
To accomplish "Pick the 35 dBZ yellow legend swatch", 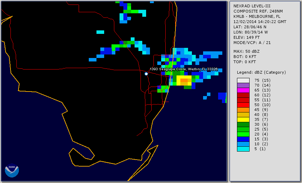I will [x=243, y=119].
